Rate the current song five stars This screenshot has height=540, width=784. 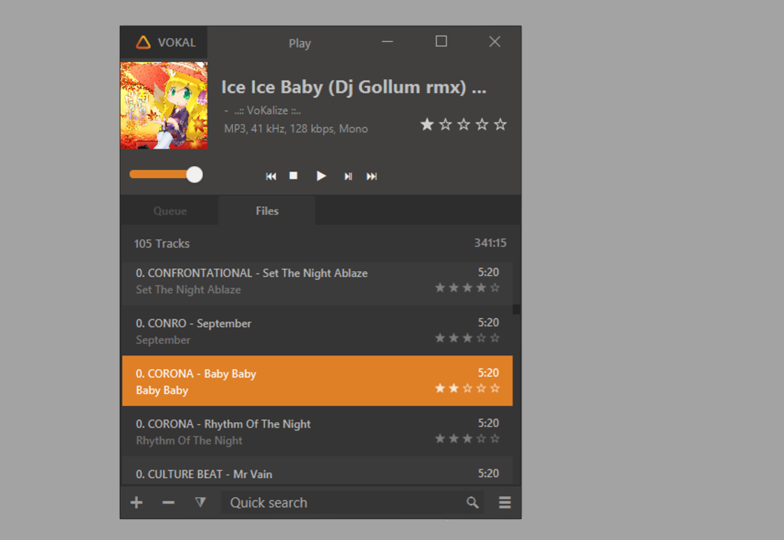[x=500, y=125]
